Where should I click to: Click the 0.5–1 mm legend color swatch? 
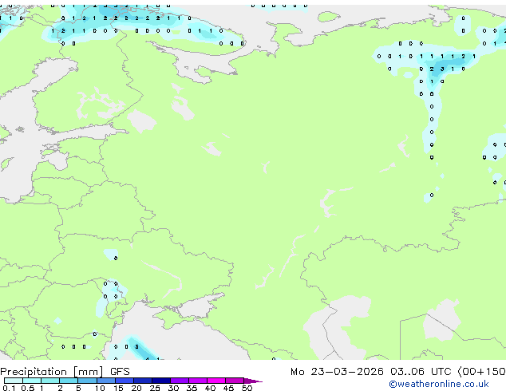tap(32, 381)
